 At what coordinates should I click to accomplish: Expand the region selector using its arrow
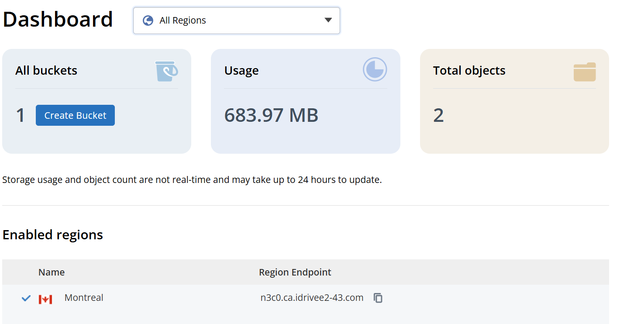(328, 20)
